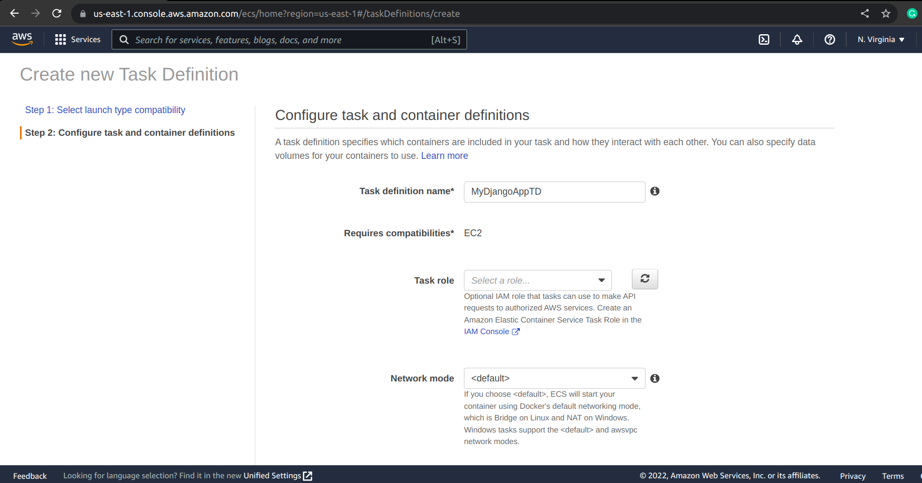The image size is (922, 483).
Task: Open AWS CloudShell terminal icon
Action: click(x=764, y=39)
